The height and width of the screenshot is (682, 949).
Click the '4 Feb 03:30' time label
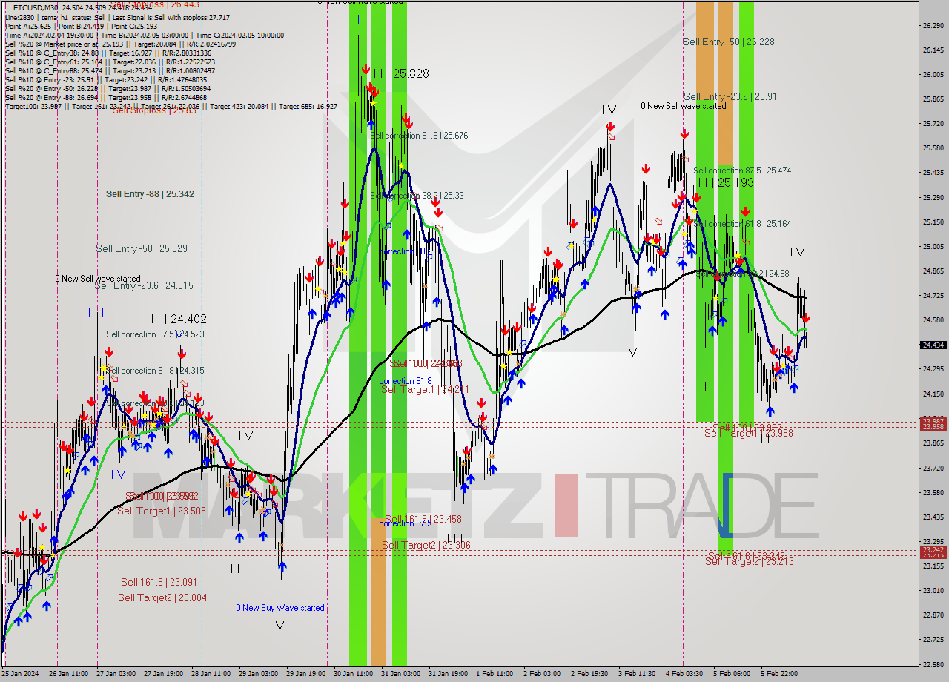click(x=684, y=674)
